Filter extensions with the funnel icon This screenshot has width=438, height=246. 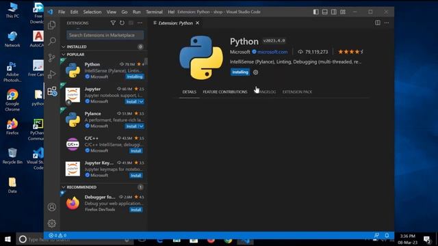pyautogui.click(x=113, y=23)
